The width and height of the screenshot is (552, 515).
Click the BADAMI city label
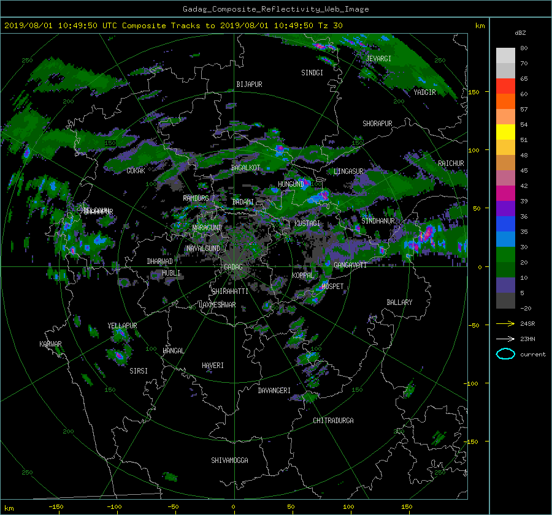(243, 202)
